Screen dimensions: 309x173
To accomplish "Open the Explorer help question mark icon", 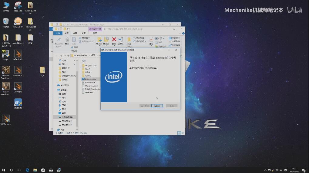I will [183, 33].
